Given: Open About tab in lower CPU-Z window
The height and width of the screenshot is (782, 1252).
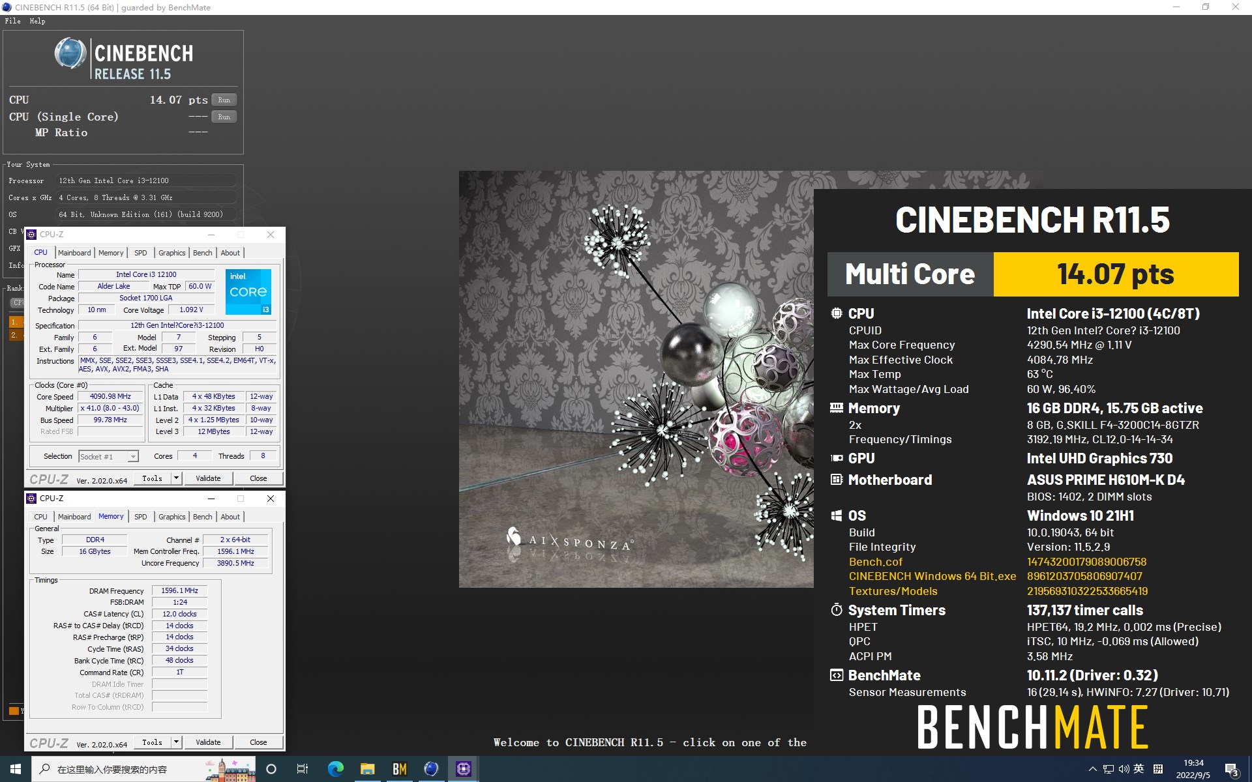Looking at the screenshot, I should coord(230,517).
